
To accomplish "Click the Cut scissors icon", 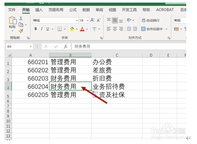I will [21, 18].
